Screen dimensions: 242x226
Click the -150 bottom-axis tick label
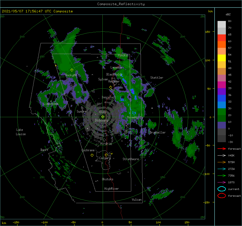16,222
